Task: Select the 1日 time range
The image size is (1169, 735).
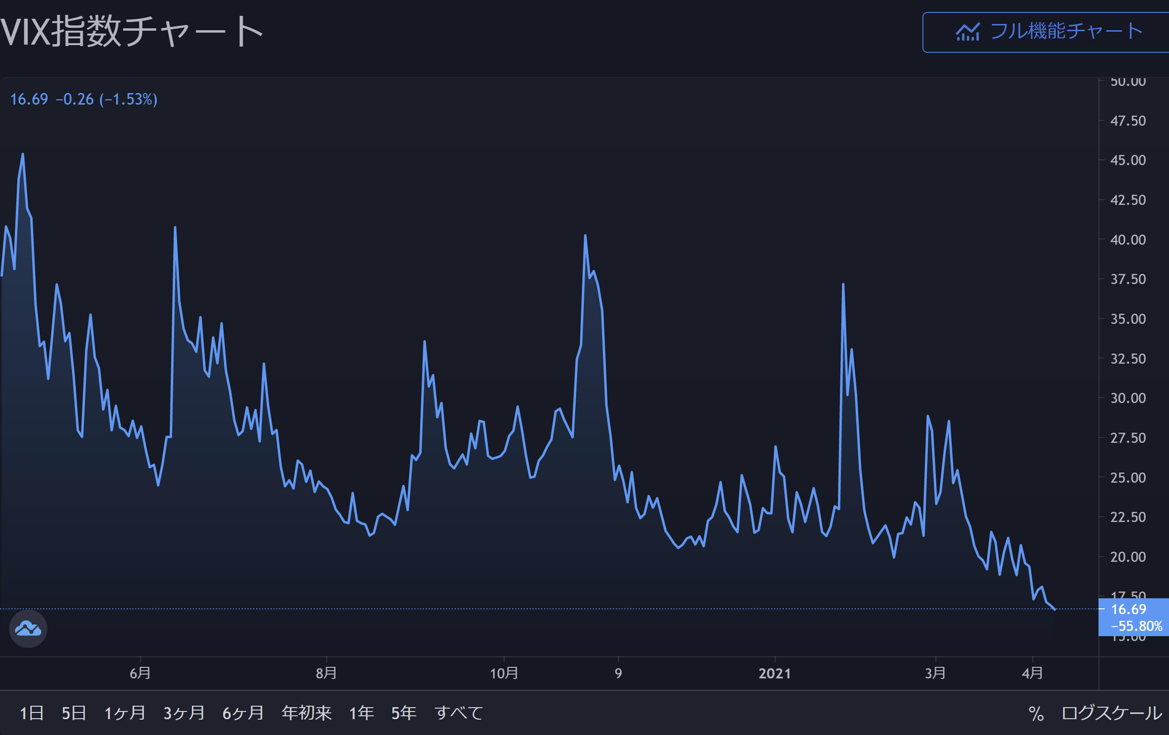Action: (32, 713)
